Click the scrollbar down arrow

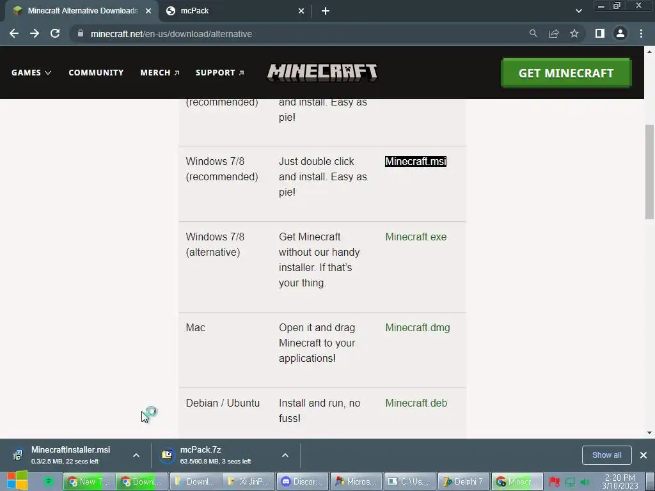click(x=649, y=433)
